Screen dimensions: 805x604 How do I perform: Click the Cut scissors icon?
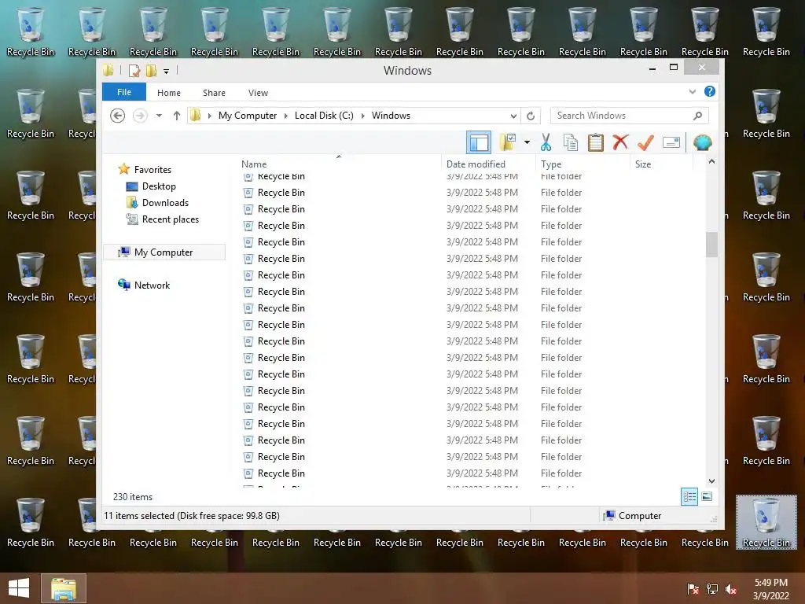coord(546,142)
